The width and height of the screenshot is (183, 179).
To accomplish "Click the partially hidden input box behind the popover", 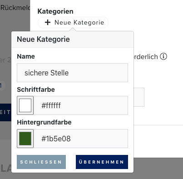I will pyautogui.click(x=139, y=97).
